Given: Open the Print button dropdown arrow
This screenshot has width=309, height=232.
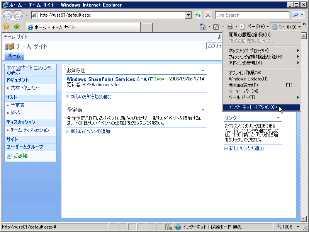Looking at the screenshot, I should click(x=236, y=27).
